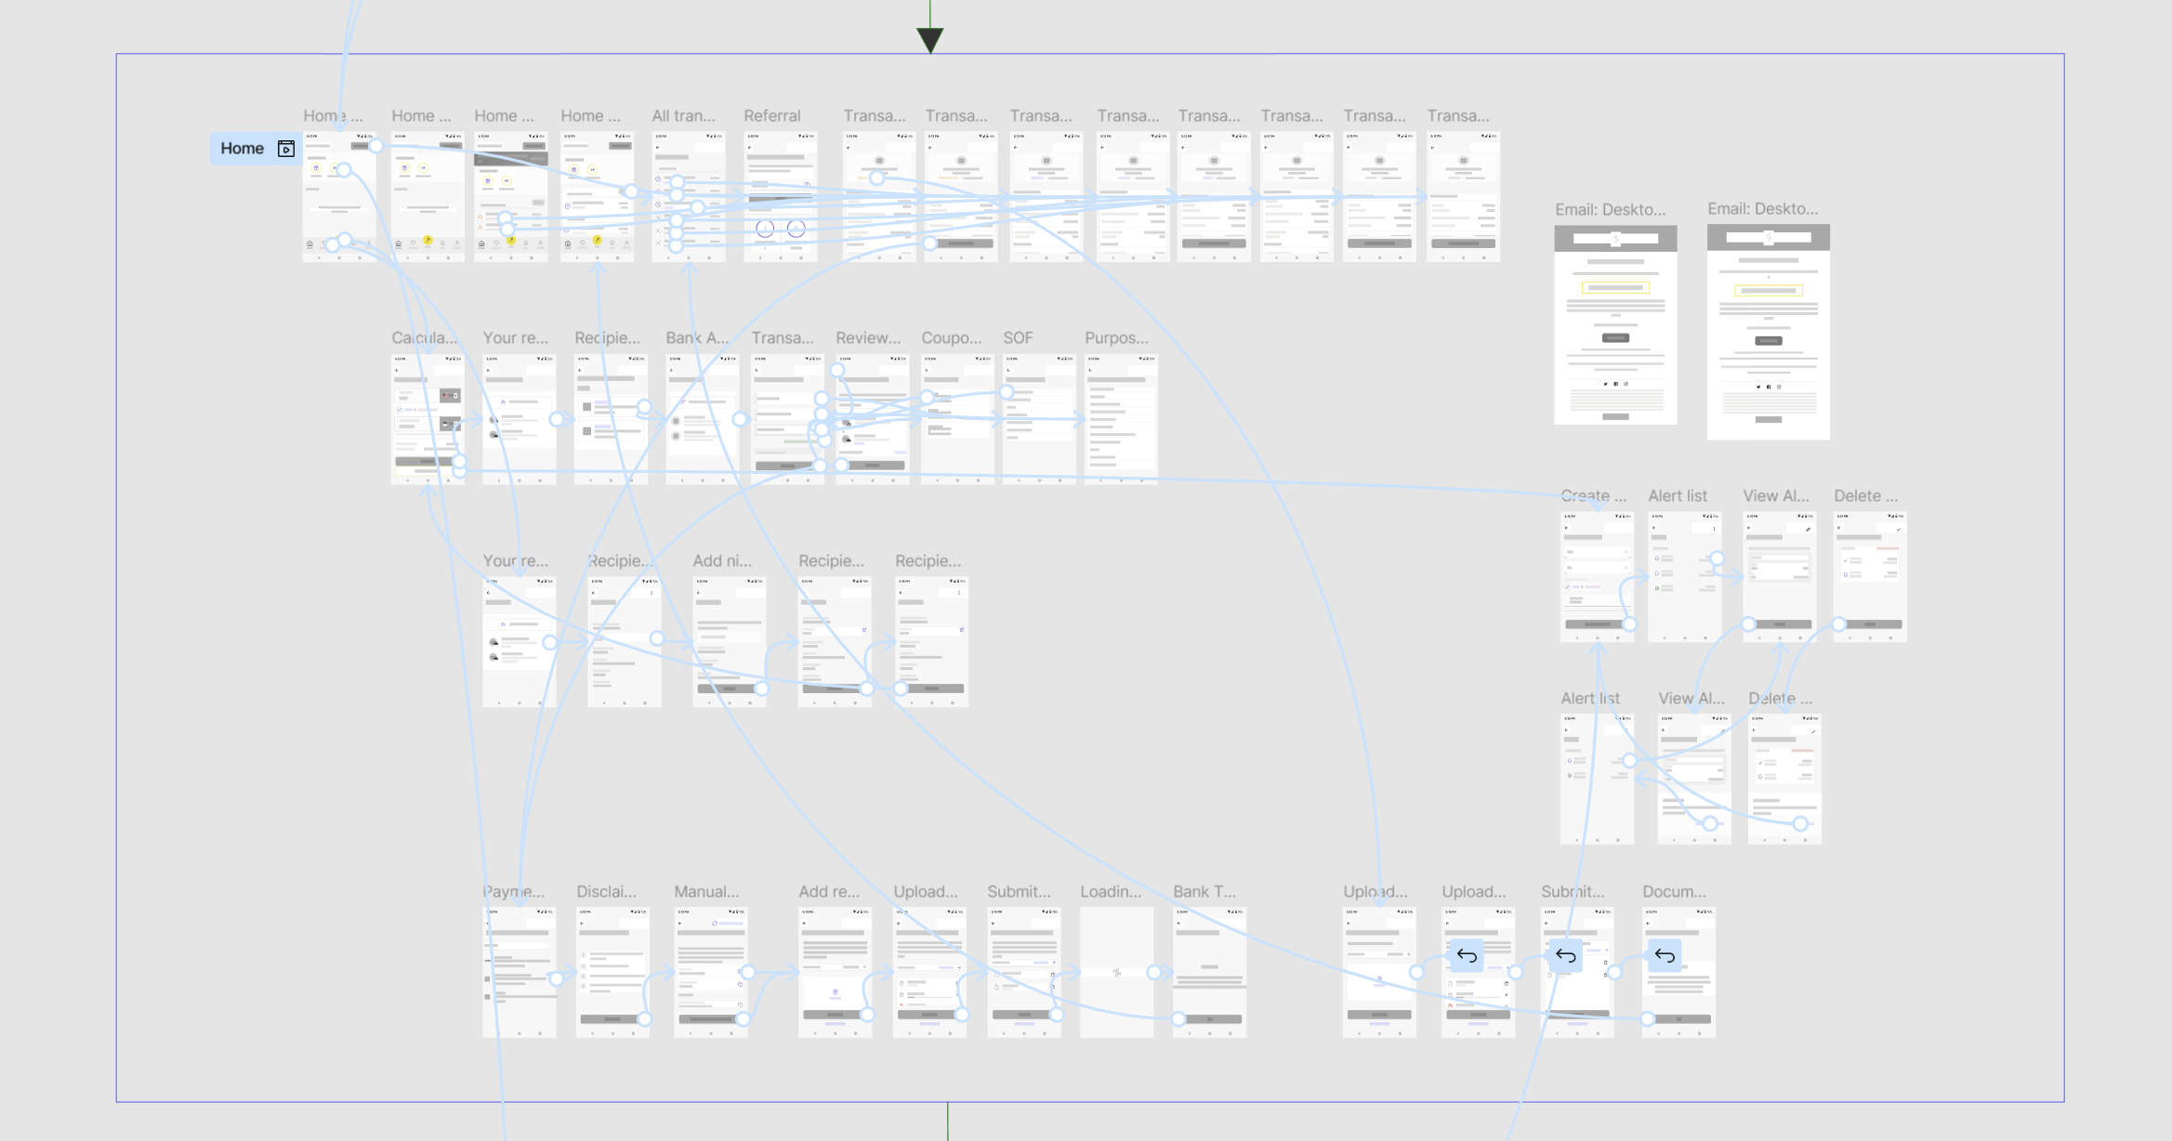This screenshot has height=1141, width=2172.
Task: Select the Coupo... frame title
Action: coord(951,338)
